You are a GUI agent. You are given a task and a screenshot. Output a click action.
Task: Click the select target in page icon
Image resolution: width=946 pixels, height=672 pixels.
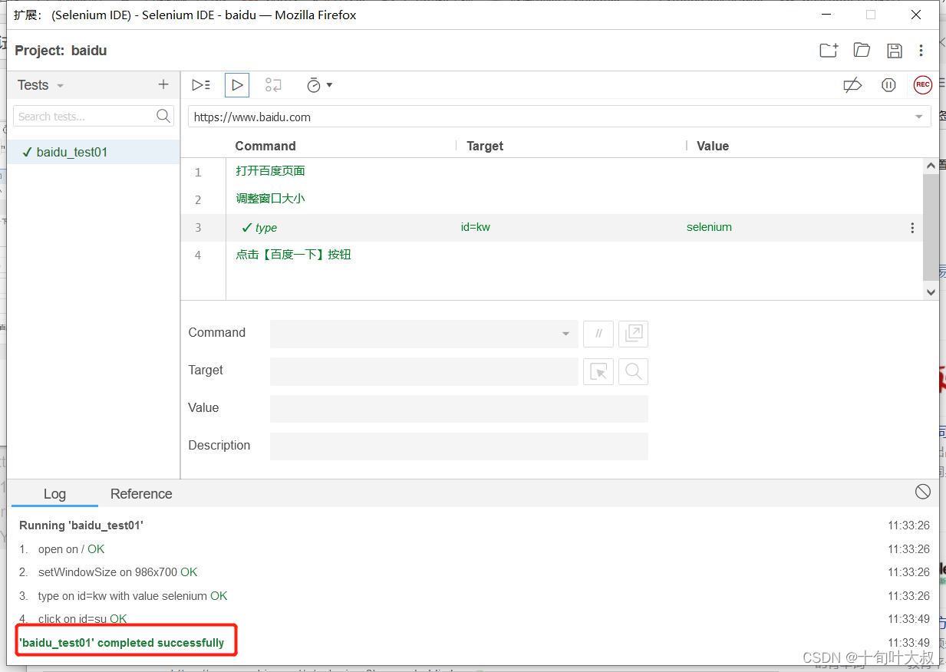coord(598,371)
